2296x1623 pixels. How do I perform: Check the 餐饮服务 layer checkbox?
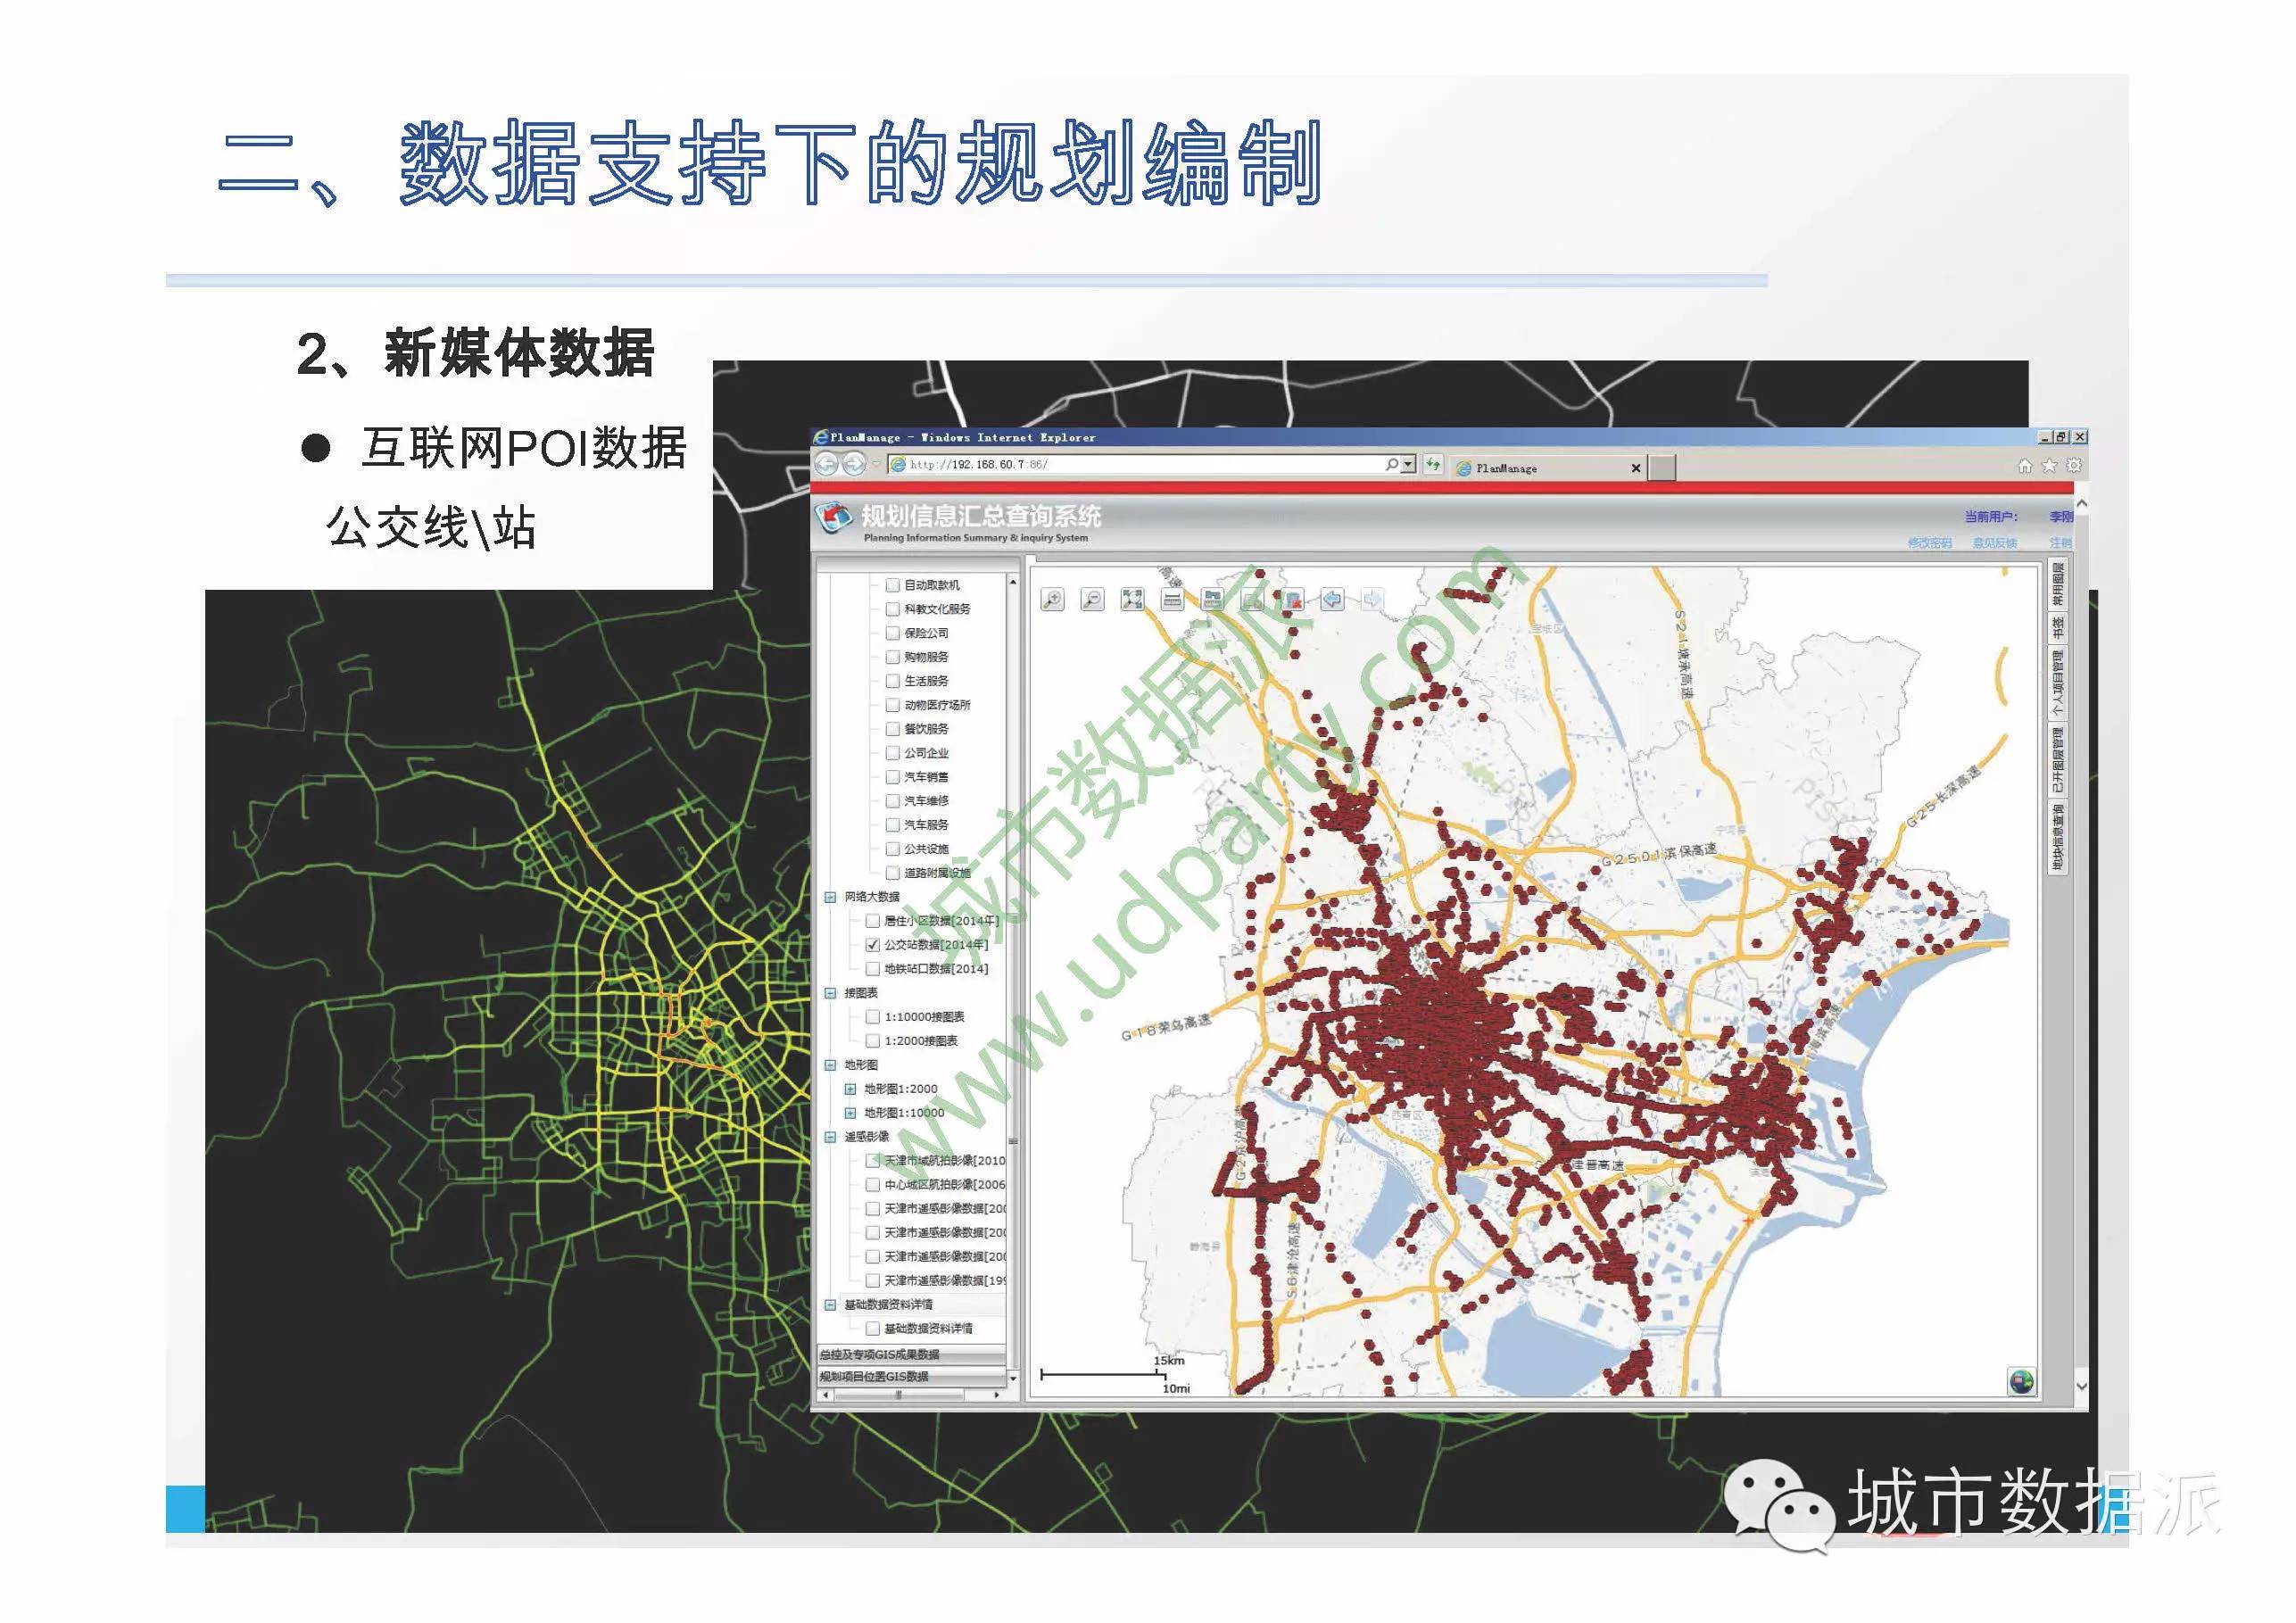892,729
